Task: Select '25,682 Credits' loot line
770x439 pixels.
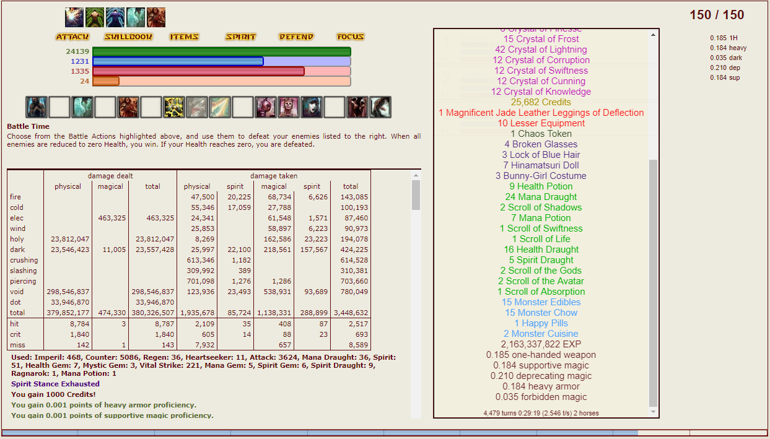Action: (541, 102)
